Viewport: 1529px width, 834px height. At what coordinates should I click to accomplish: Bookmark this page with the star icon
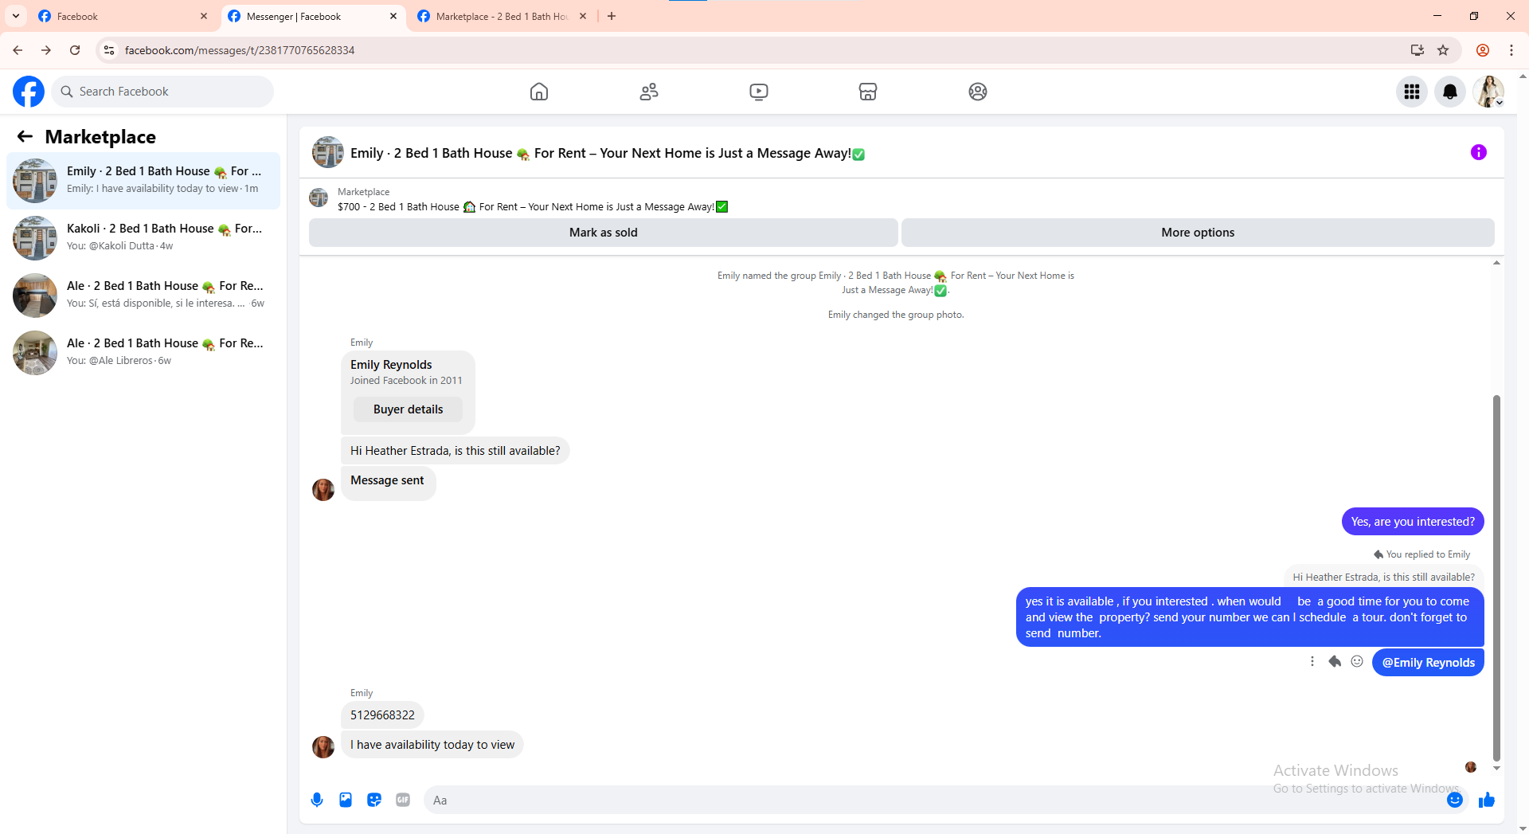[1443, 50]
